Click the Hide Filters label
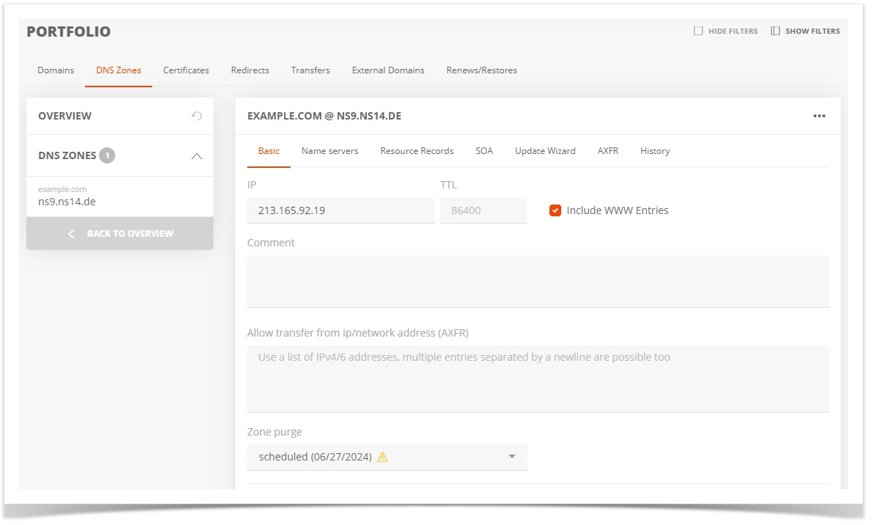The image size is (873, 525). pyautogui.click(x=733, y=32)
